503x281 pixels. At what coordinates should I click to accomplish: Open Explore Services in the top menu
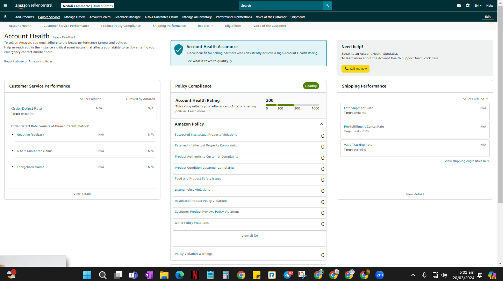pyautogui.click(x=49, y=17)
